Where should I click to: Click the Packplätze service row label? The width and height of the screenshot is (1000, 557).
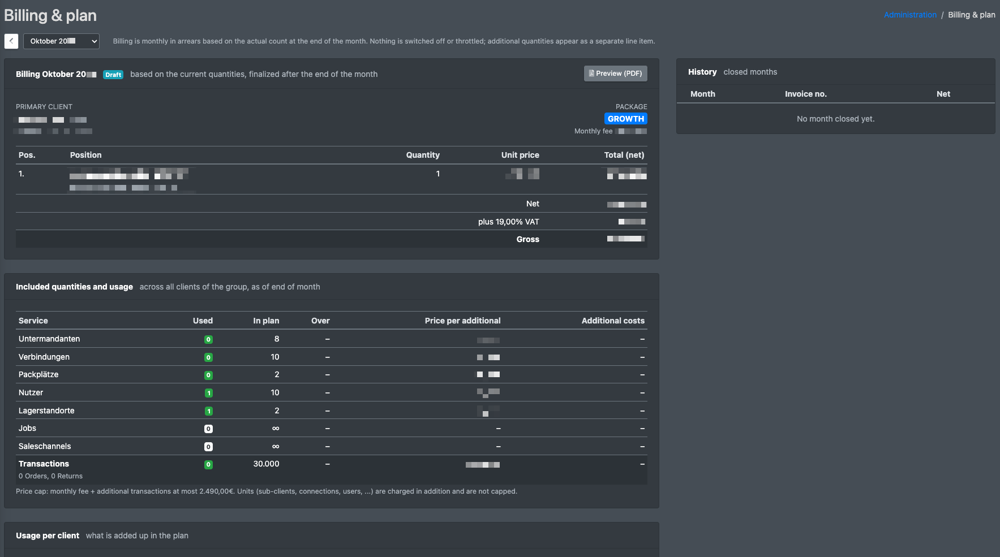tap(38, 374)
